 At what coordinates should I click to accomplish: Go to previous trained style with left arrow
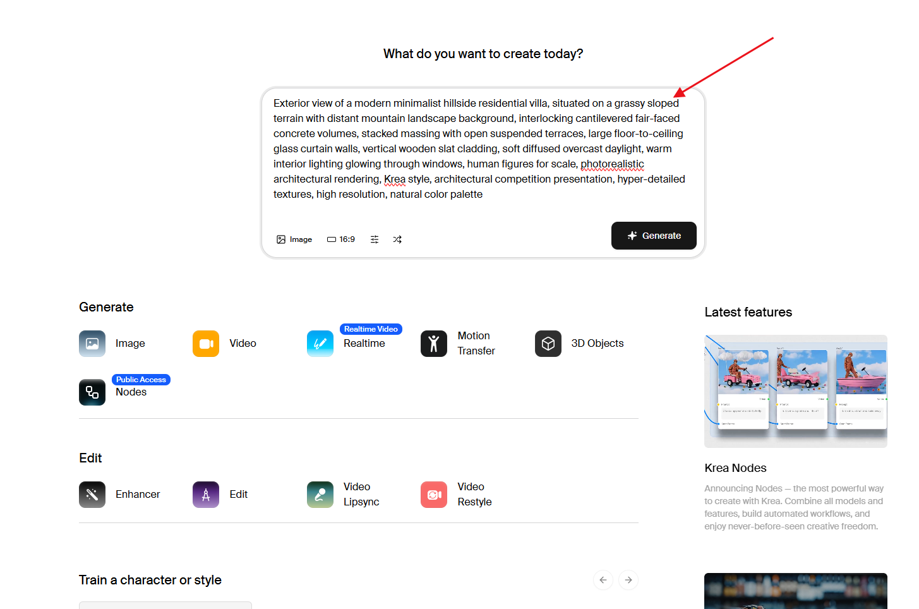pos(603,580)
